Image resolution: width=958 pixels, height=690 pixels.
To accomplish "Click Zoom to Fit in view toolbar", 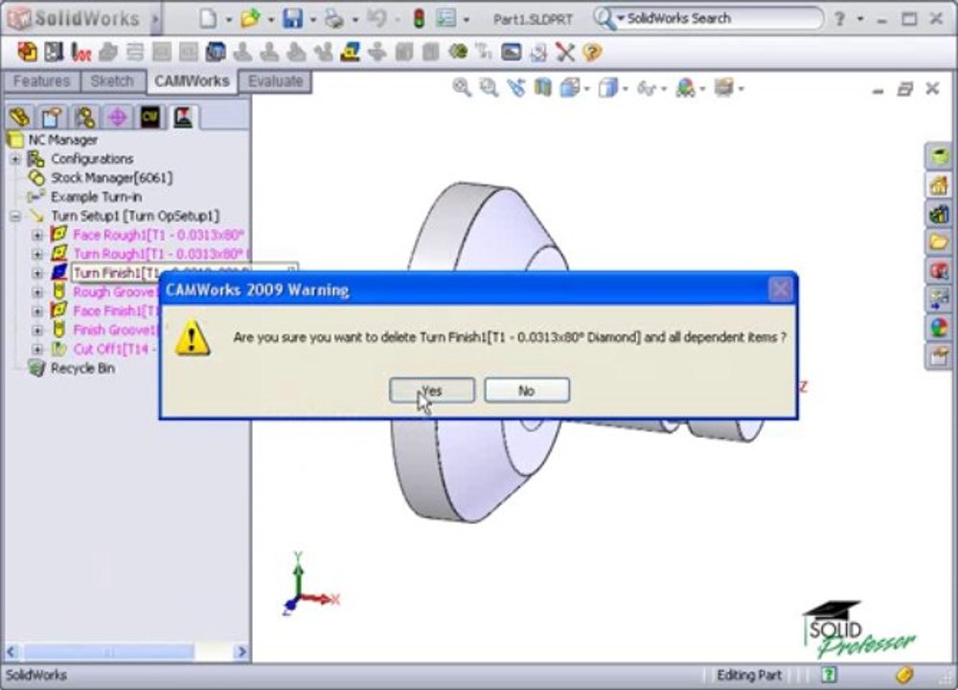I will click(x=462, y=88).
